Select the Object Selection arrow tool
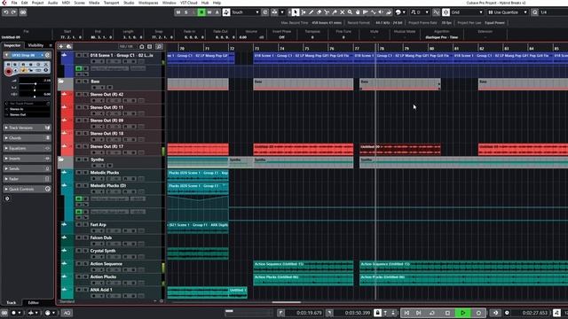Image resolution: width=568 pixels, height=319 pixels. 296,12
